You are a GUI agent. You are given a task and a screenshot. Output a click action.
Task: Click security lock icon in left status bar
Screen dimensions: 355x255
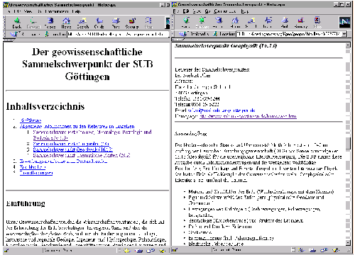pos(6,251)
